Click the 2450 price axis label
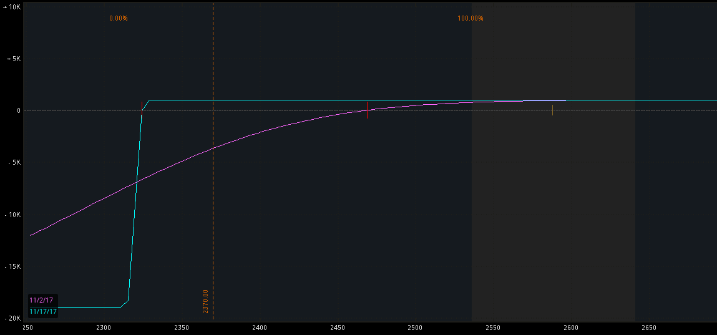Viewport: 717px width, 335px height. [x=338, y=328]
